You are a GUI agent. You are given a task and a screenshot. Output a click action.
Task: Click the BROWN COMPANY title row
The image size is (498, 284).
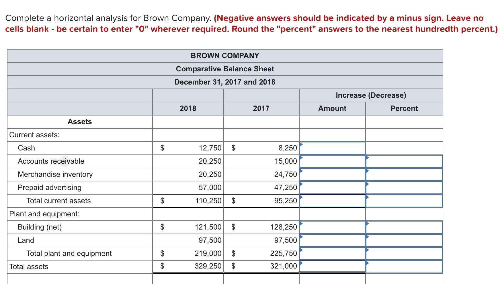225,56
